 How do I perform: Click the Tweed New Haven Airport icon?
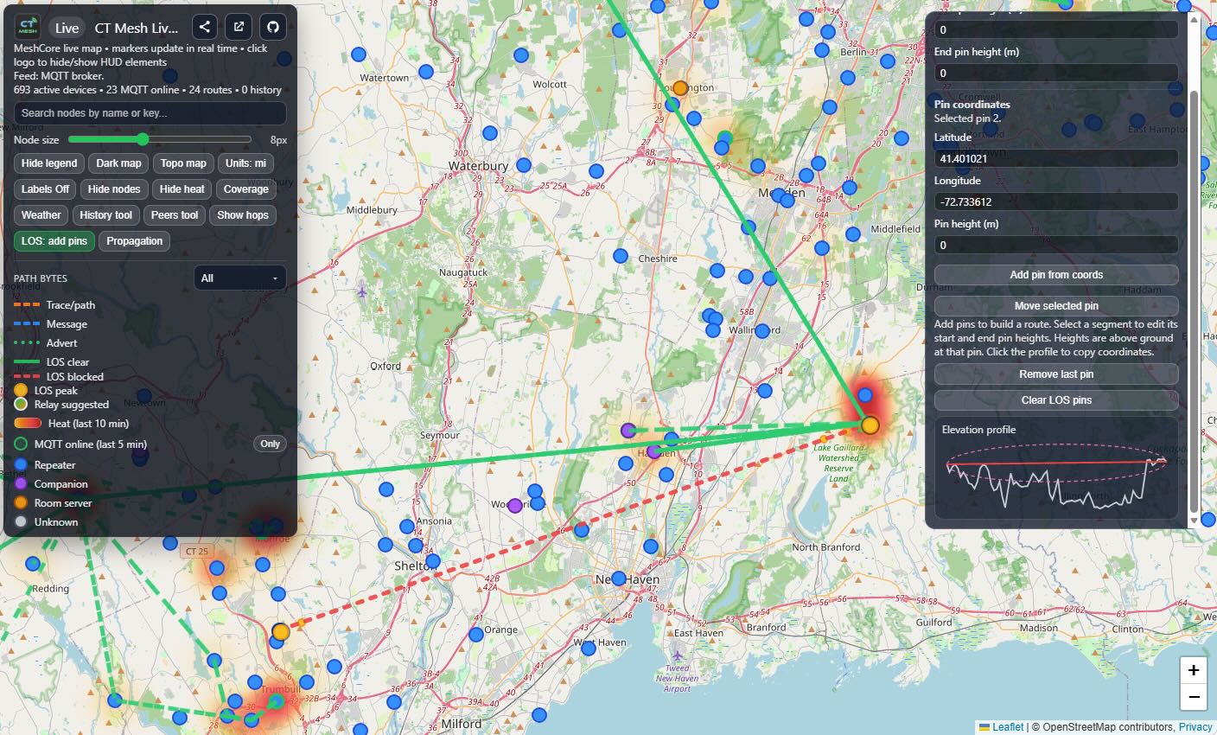(677, 655)
